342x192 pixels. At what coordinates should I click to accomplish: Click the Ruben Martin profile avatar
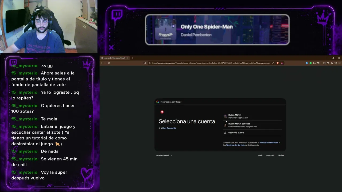pos(225,117)
